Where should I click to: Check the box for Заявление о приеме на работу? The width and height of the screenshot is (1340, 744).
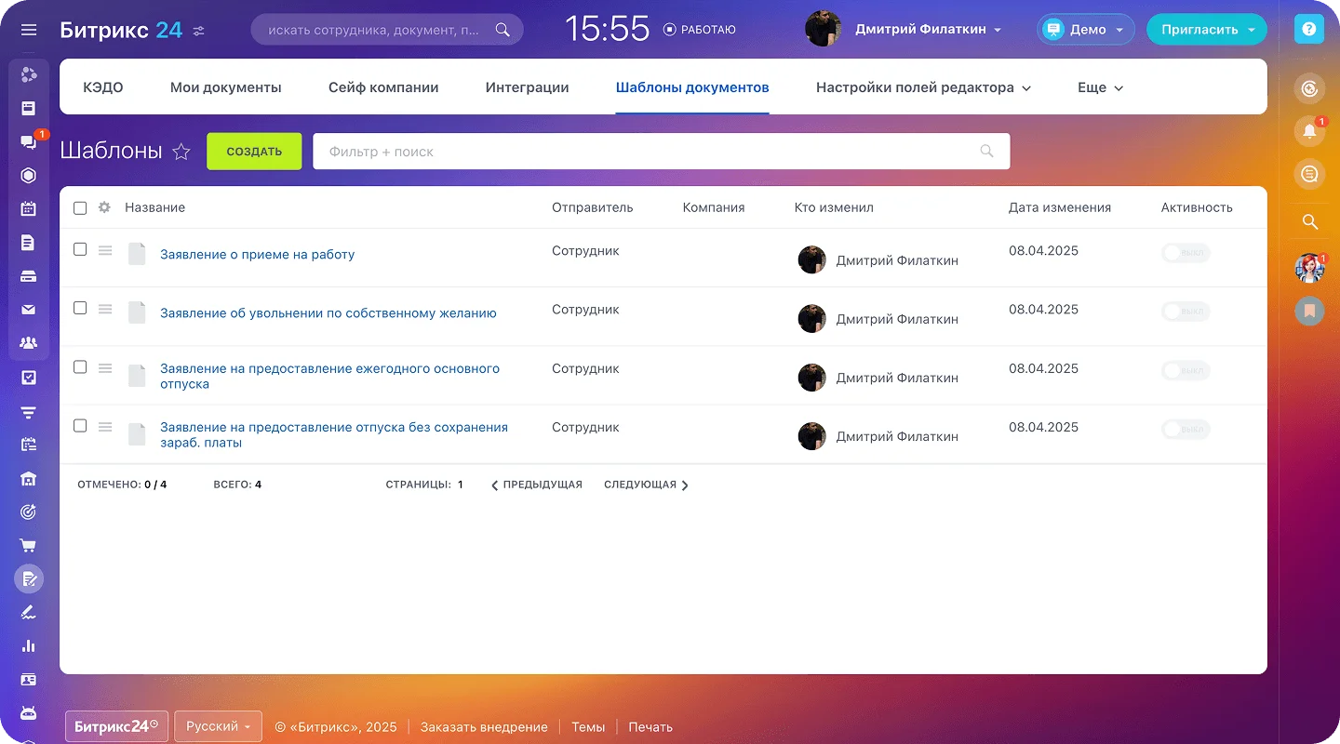(x=80, y=249)
